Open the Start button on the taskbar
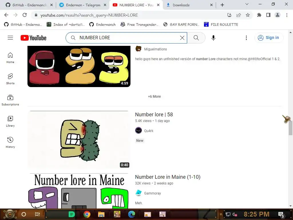 10,214
